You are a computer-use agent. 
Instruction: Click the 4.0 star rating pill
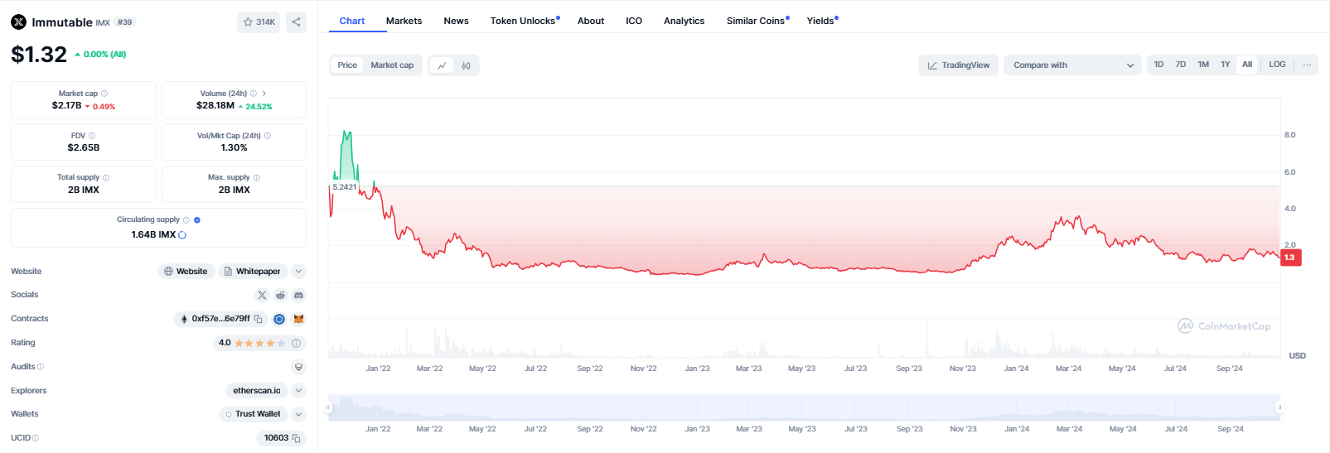(260, 343)
